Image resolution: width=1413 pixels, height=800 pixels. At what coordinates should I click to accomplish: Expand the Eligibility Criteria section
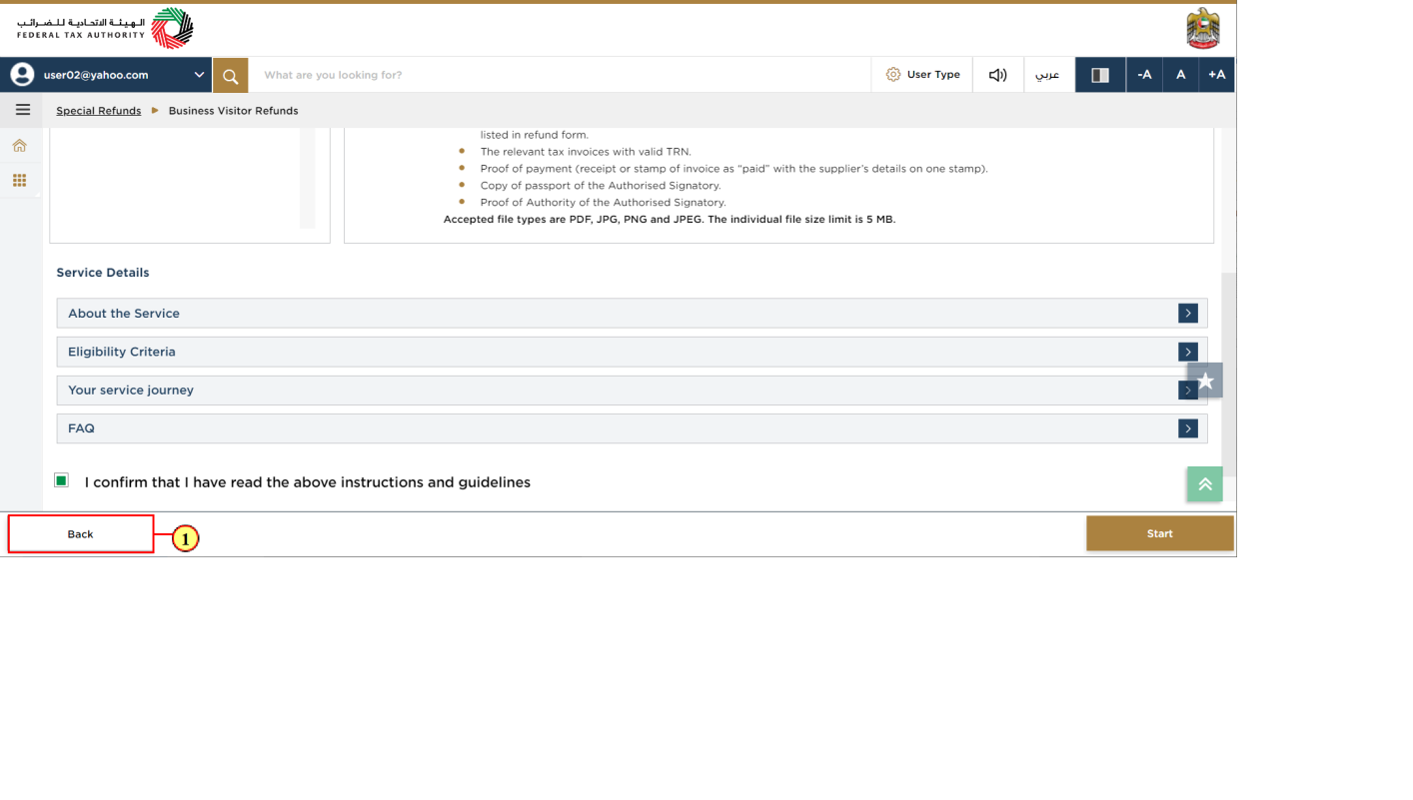632,352
